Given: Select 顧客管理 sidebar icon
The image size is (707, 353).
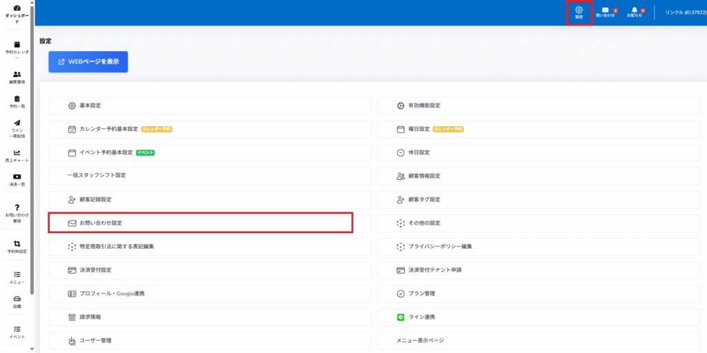Looking at the screenshot, I should coord(17,77).
